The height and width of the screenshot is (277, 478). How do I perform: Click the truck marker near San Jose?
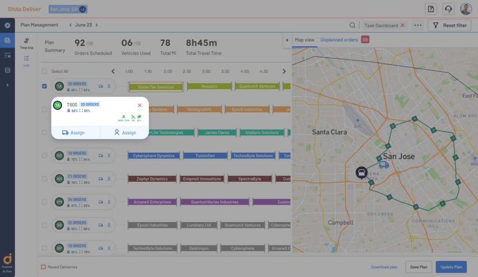pos(384,165)
